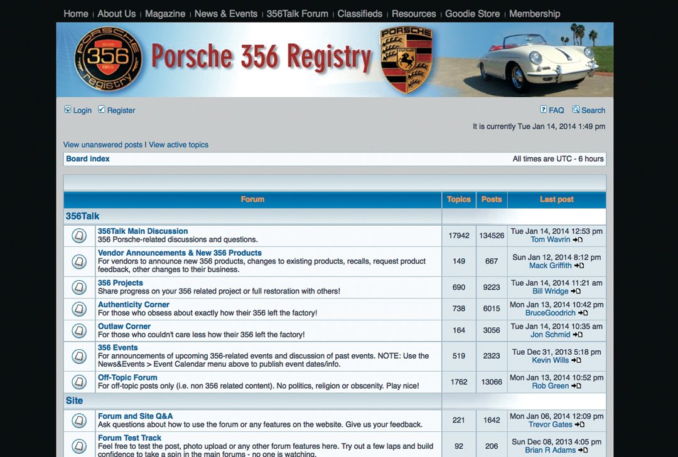Click the forum icon for Forum and Site Q&A
The height and width of the screenshot is (457, 678).
78,420
